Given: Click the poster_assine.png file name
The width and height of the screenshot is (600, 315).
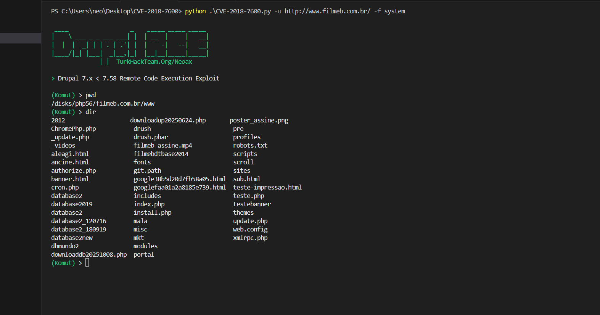Looking at the screenshot, I should click(259, 121).
